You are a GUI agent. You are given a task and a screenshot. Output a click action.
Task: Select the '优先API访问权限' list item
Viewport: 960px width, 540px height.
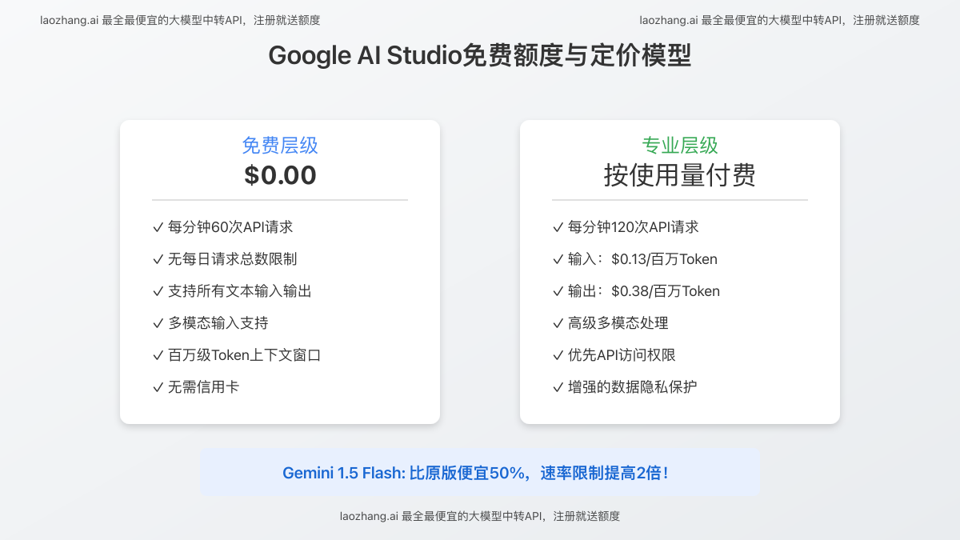tap(614, 355)
